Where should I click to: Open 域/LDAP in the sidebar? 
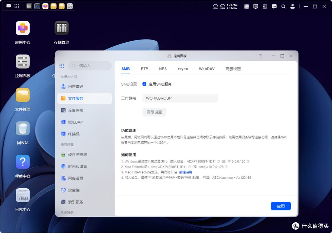point(85,122)
